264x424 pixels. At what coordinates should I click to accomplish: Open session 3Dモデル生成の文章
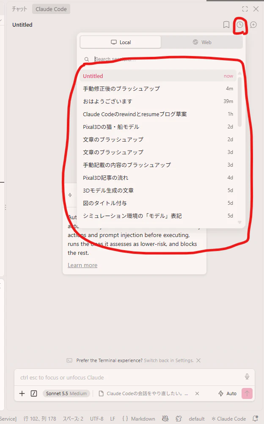158,190
